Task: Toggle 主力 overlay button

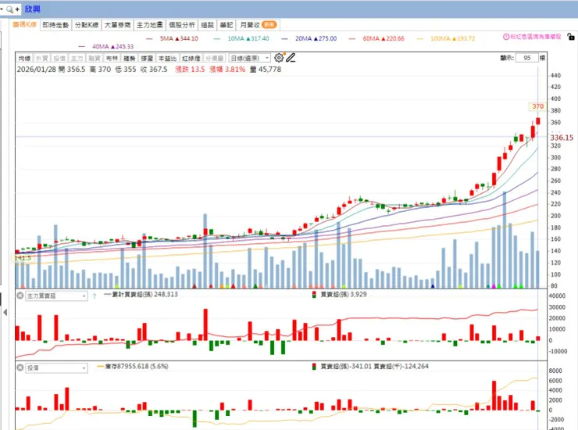Action: (77, 59)
